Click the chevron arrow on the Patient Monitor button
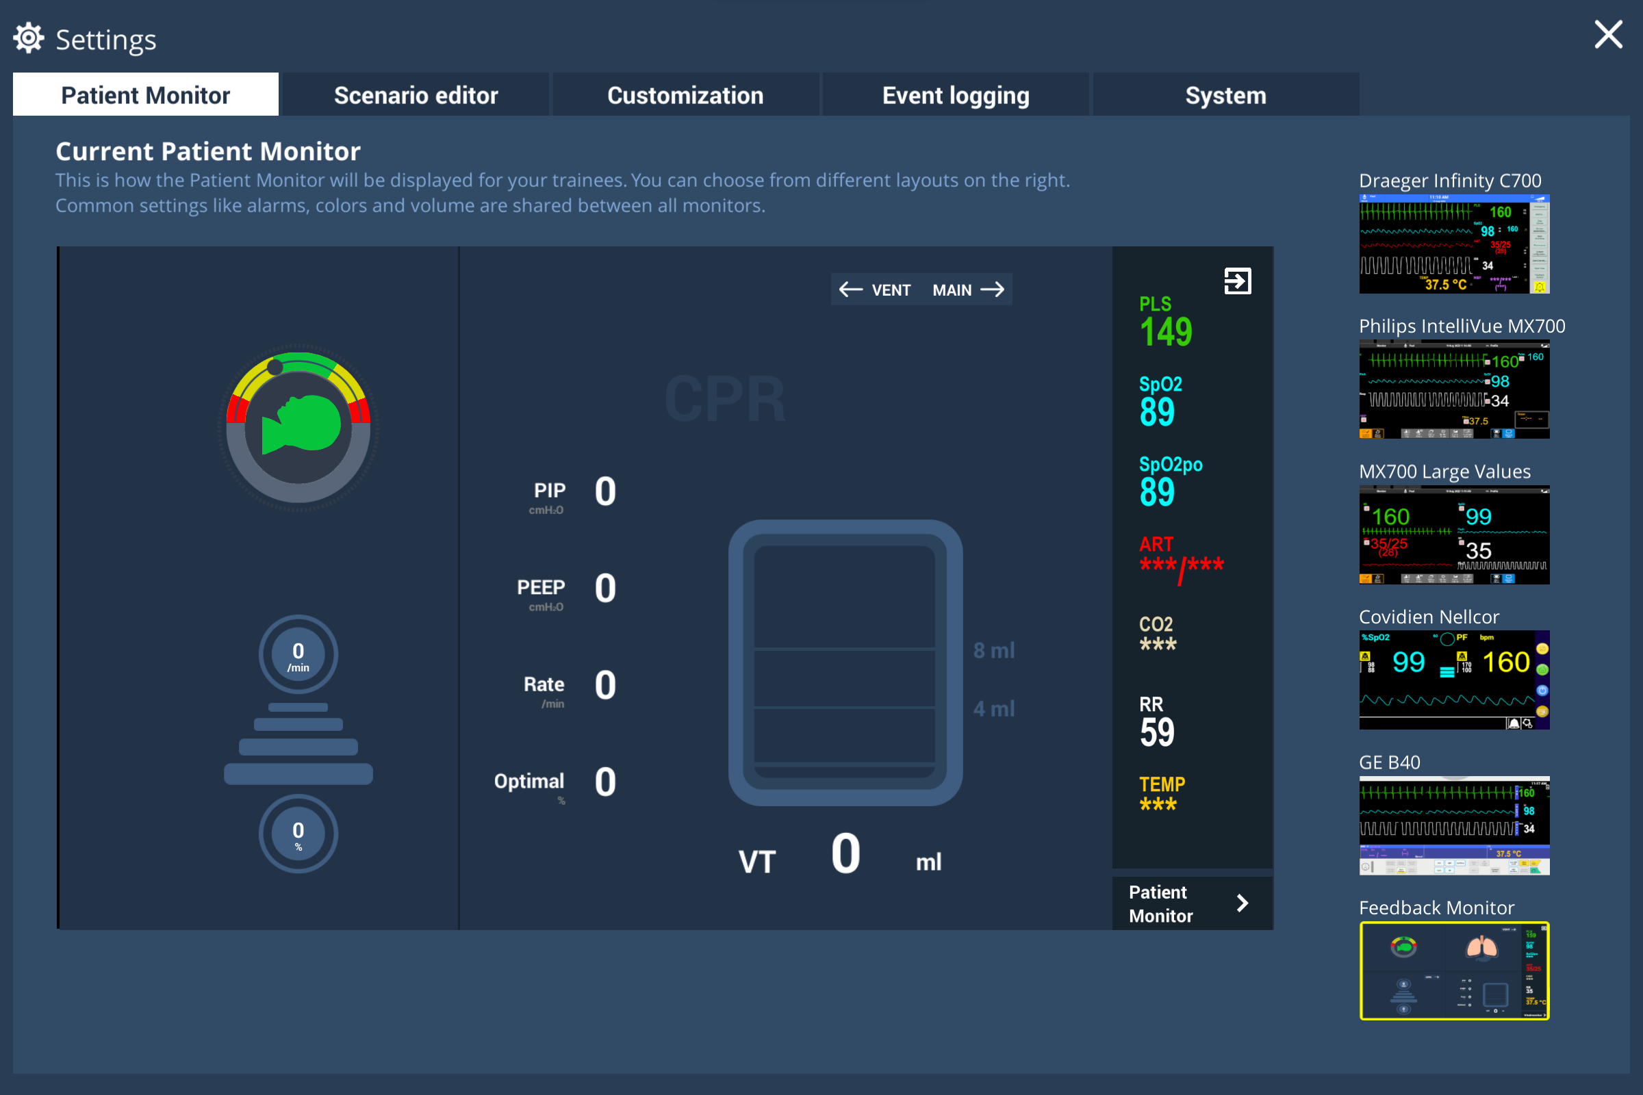1643x1095 pixels. coord(1243,903)
